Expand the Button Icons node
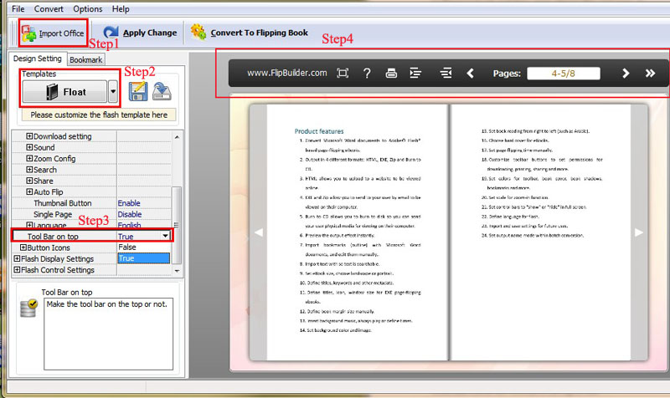The image size is (670, 398). (x=23, y=247)
